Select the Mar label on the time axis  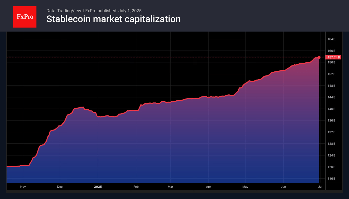click(x=170, y=187)
